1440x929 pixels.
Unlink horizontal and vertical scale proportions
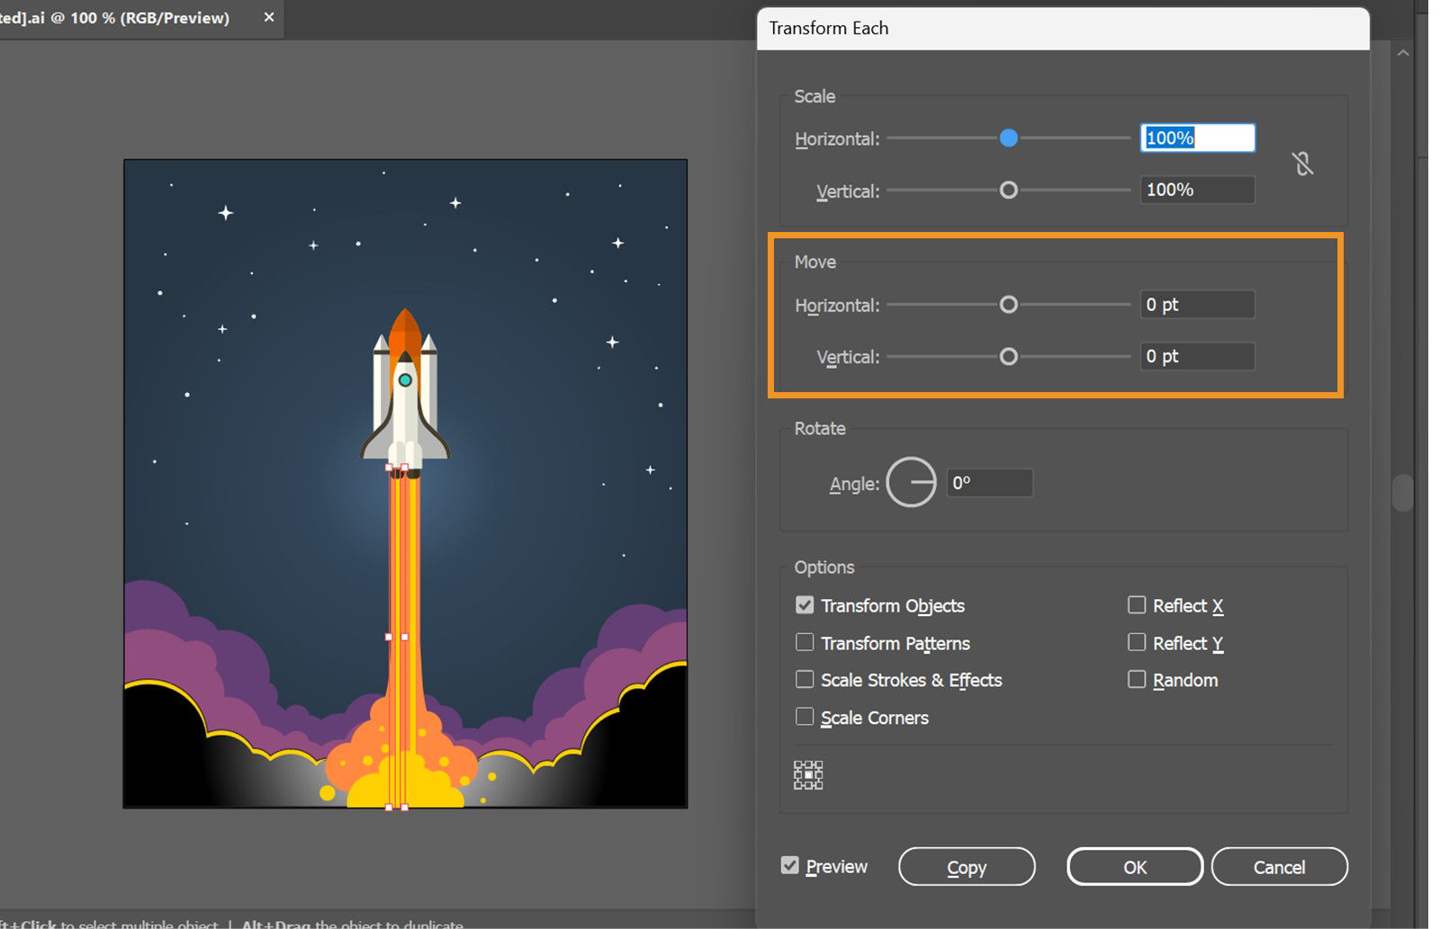(1303, 163)
